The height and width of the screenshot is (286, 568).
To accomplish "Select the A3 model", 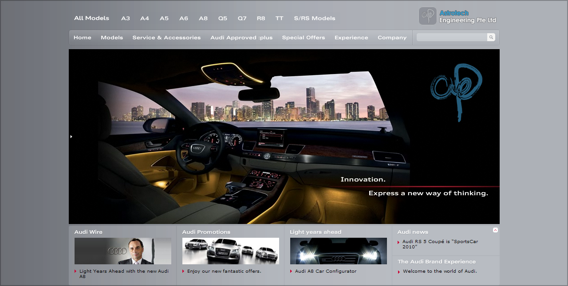I will (x=126, y=18).
